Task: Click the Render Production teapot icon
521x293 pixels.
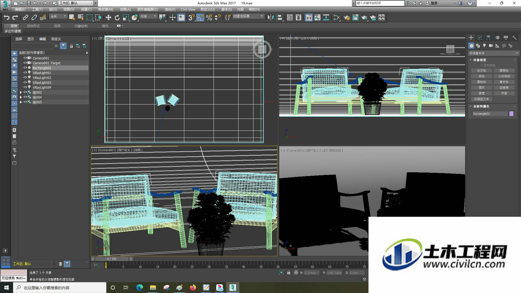Action: [x=364, y=18]
